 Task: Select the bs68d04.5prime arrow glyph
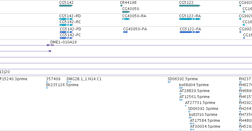[x=181, y=88]
